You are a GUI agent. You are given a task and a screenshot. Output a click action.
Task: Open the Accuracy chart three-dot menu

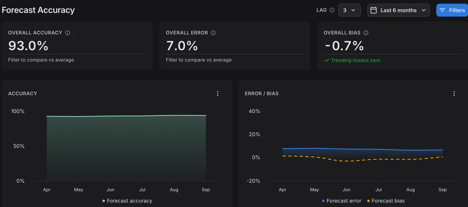tap(218, 94)
